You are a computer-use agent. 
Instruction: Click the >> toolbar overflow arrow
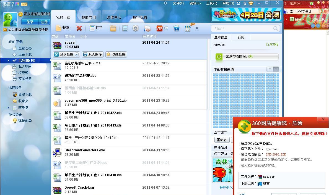click(197, 28)
